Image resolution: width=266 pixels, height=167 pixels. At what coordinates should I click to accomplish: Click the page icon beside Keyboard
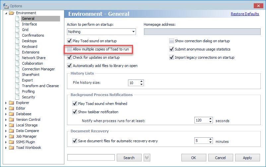[x=17, y=47]
